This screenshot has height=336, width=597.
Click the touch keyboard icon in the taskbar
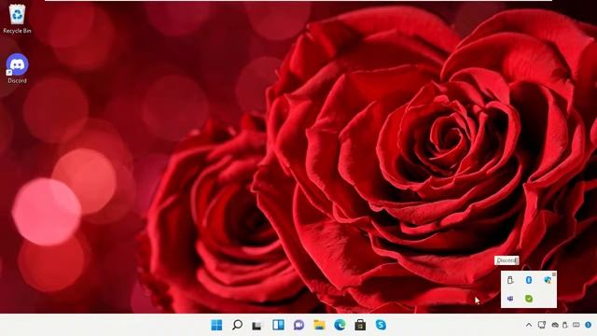576,325
